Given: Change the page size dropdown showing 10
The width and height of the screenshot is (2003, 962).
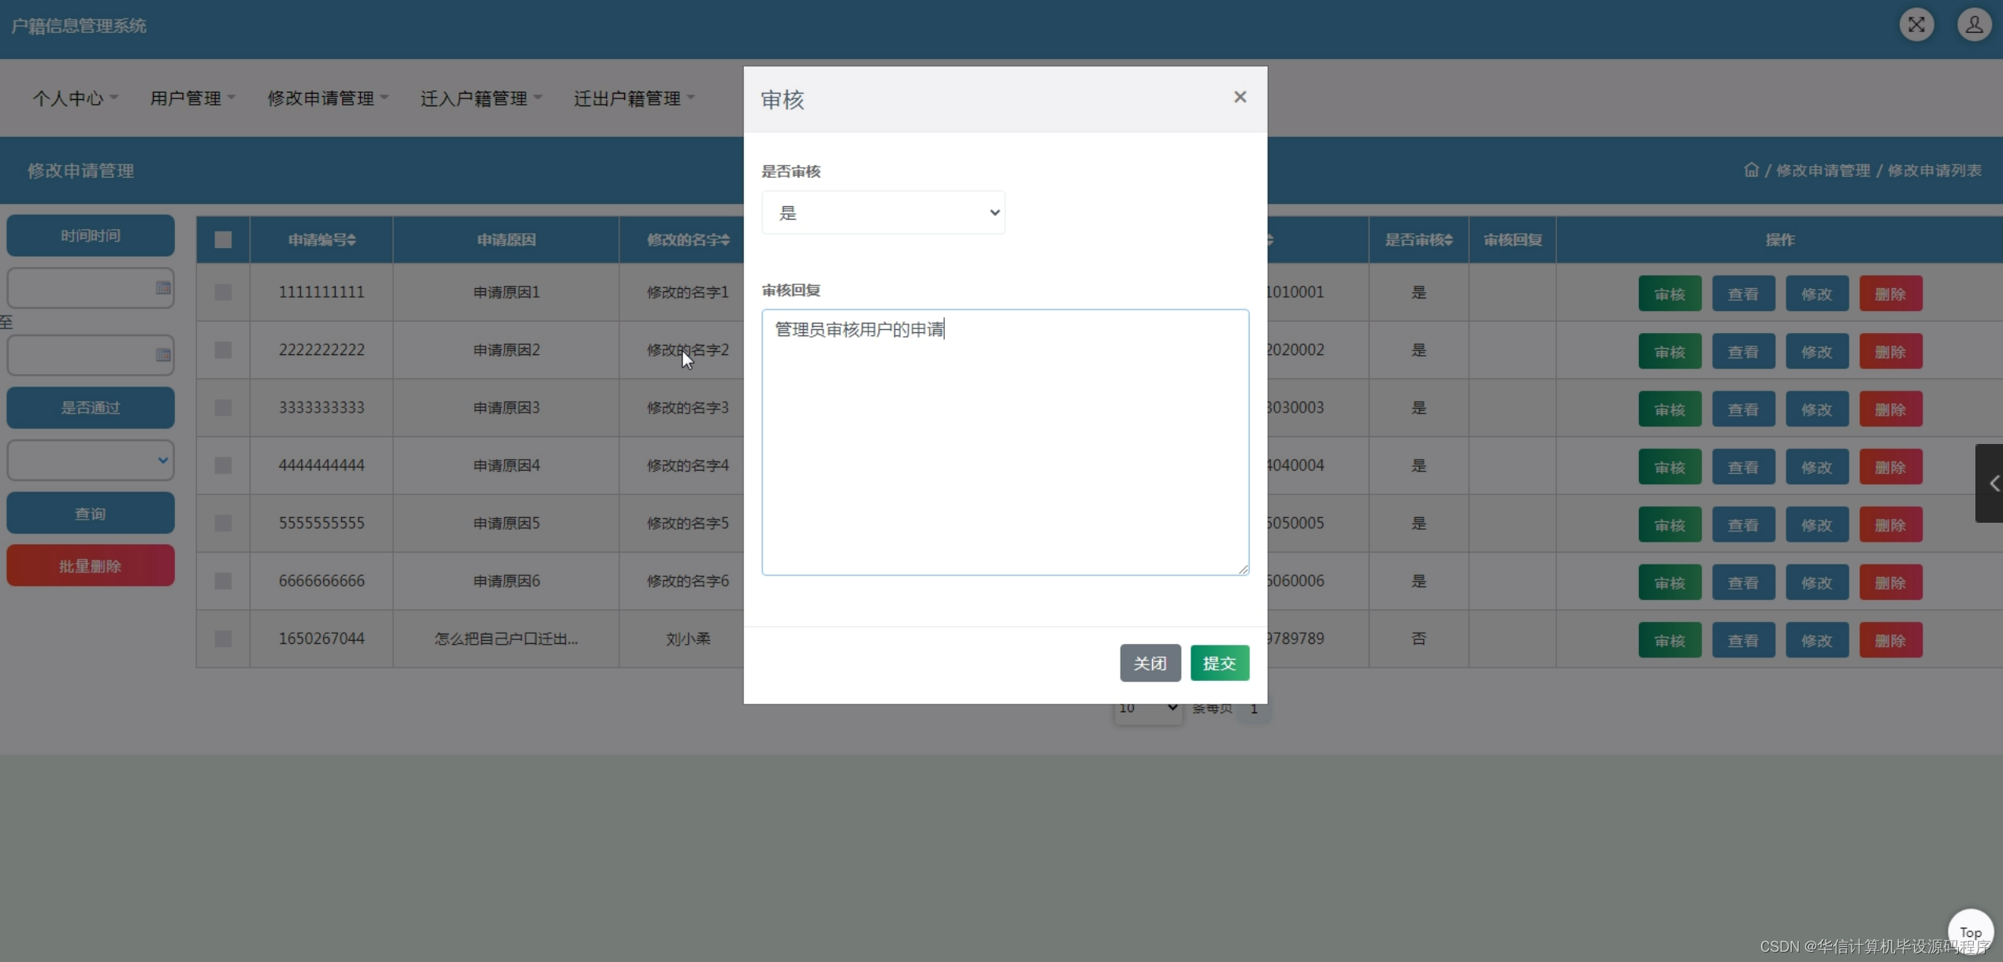Looking at the screenshot, I should pos(1147,708).
